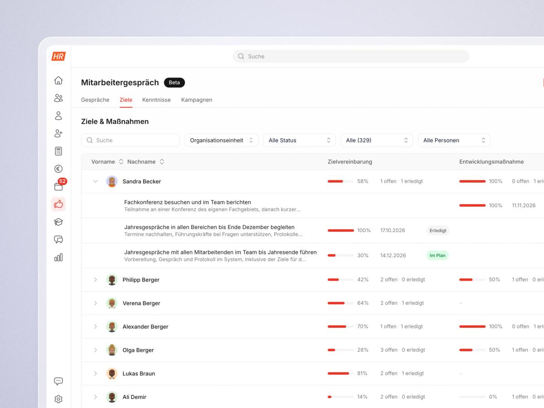Open calendar icon with 52 badge
544x408 pixels.
click(x=59, y=185)
